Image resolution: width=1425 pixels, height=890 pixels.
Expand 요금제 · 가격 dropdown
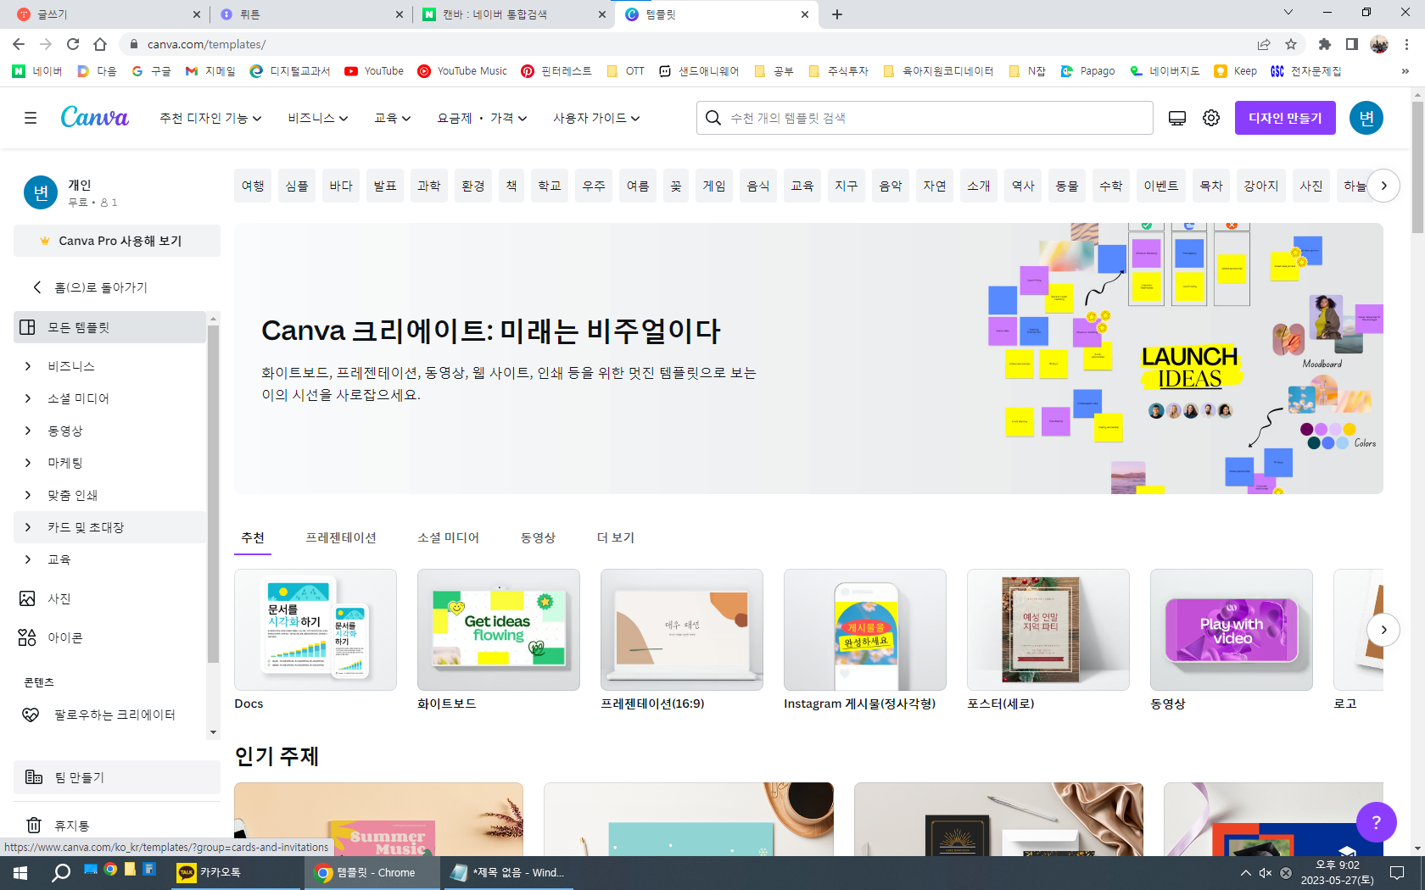(x=482, y=118)
